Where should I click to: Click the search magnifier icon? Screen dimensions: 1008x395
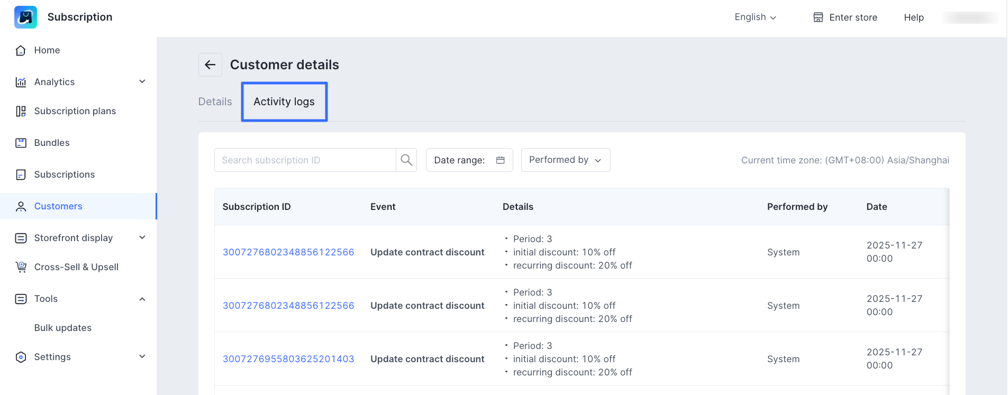tap(406, 160)
